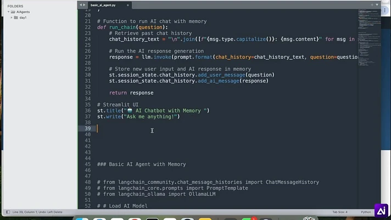Select the AIAgents folder

(23, 12)
